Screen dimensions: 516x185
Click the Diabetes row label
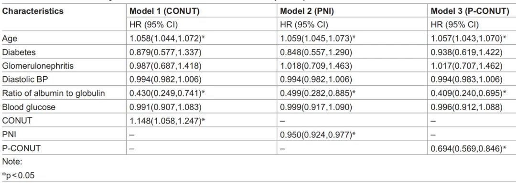click(19, 52)
